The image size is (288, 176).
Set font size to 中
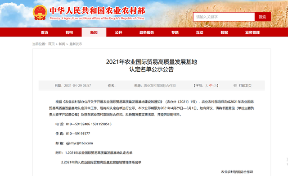(x=211, y=86)
